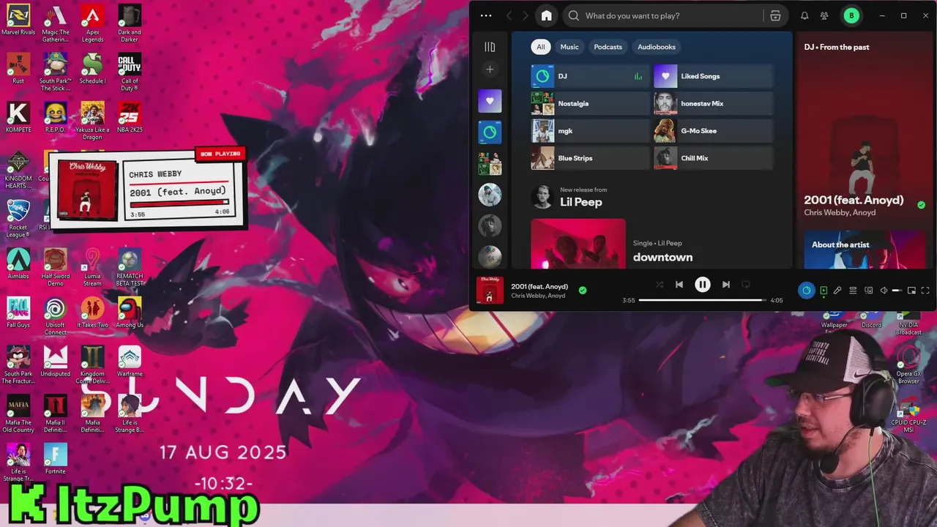Image resolution: width=937 pixels, height=527 pixels.
Task: Click the KOMPETE desktop icon
Action: tap(18, 117)
